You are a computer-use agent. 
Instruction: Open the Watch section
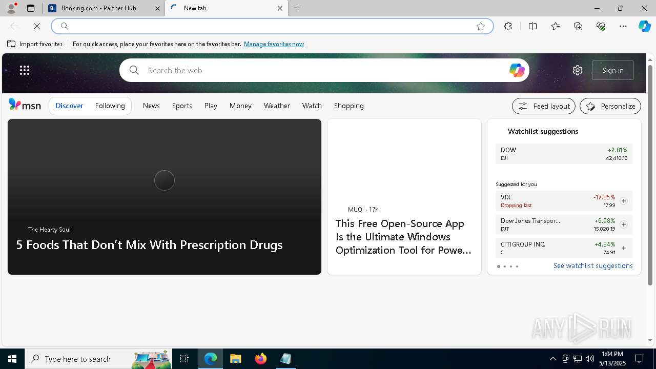[312, 106]
